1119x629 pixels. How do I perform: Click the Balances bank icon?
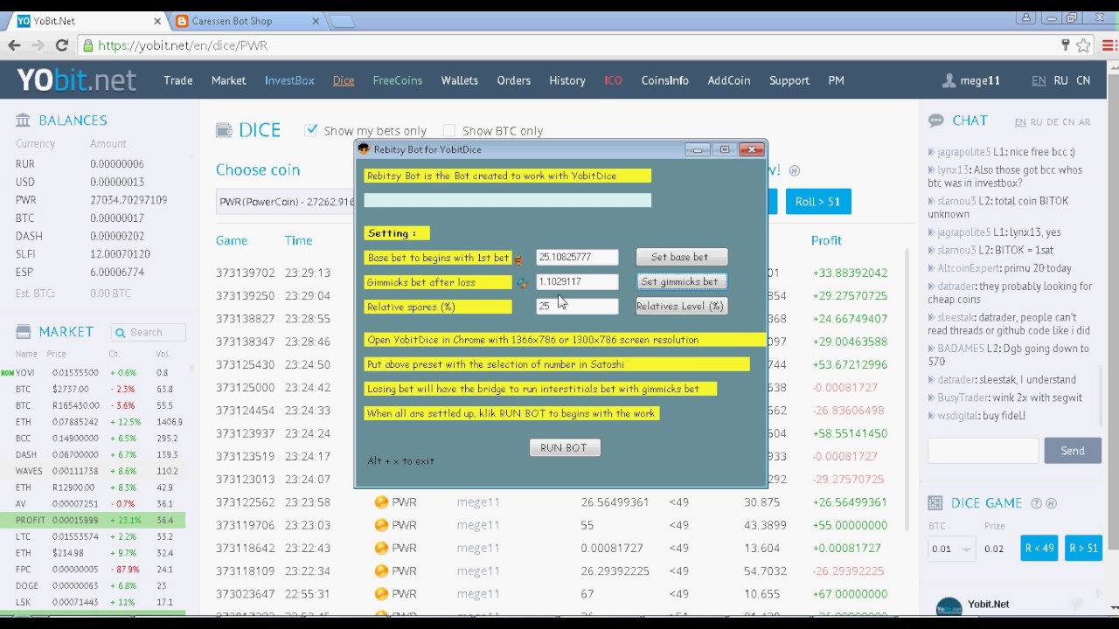(23, 121)
